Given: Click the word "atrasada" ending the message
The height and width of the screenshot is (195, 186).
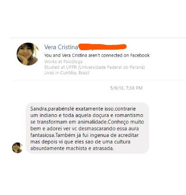Looking at the screenshot, I should point(103,148).
